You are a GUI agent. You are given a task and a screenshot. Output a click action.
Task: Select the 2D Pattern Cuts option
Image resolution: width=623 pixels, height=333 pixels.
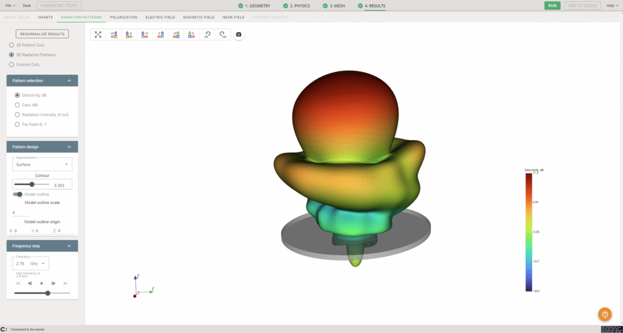click(11, 45)
